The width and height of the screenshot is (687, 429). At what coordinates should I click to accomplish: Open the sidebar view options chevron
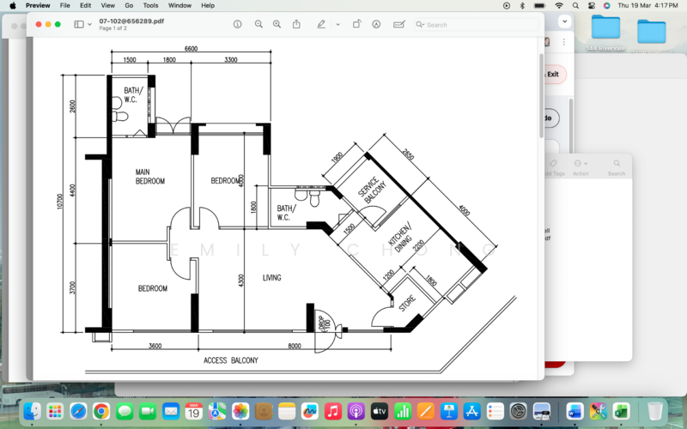(x=89, y=24)
